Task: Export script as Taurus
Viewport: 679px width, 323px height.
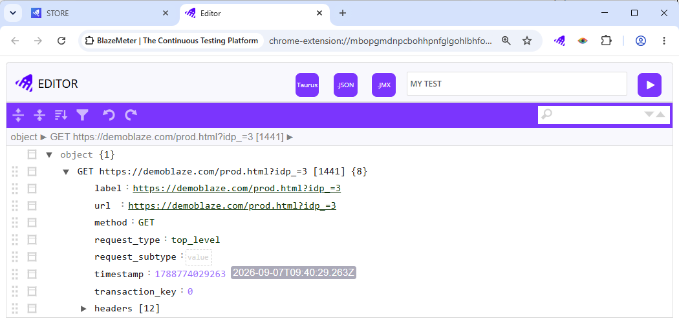Action: tap(307, 85)
